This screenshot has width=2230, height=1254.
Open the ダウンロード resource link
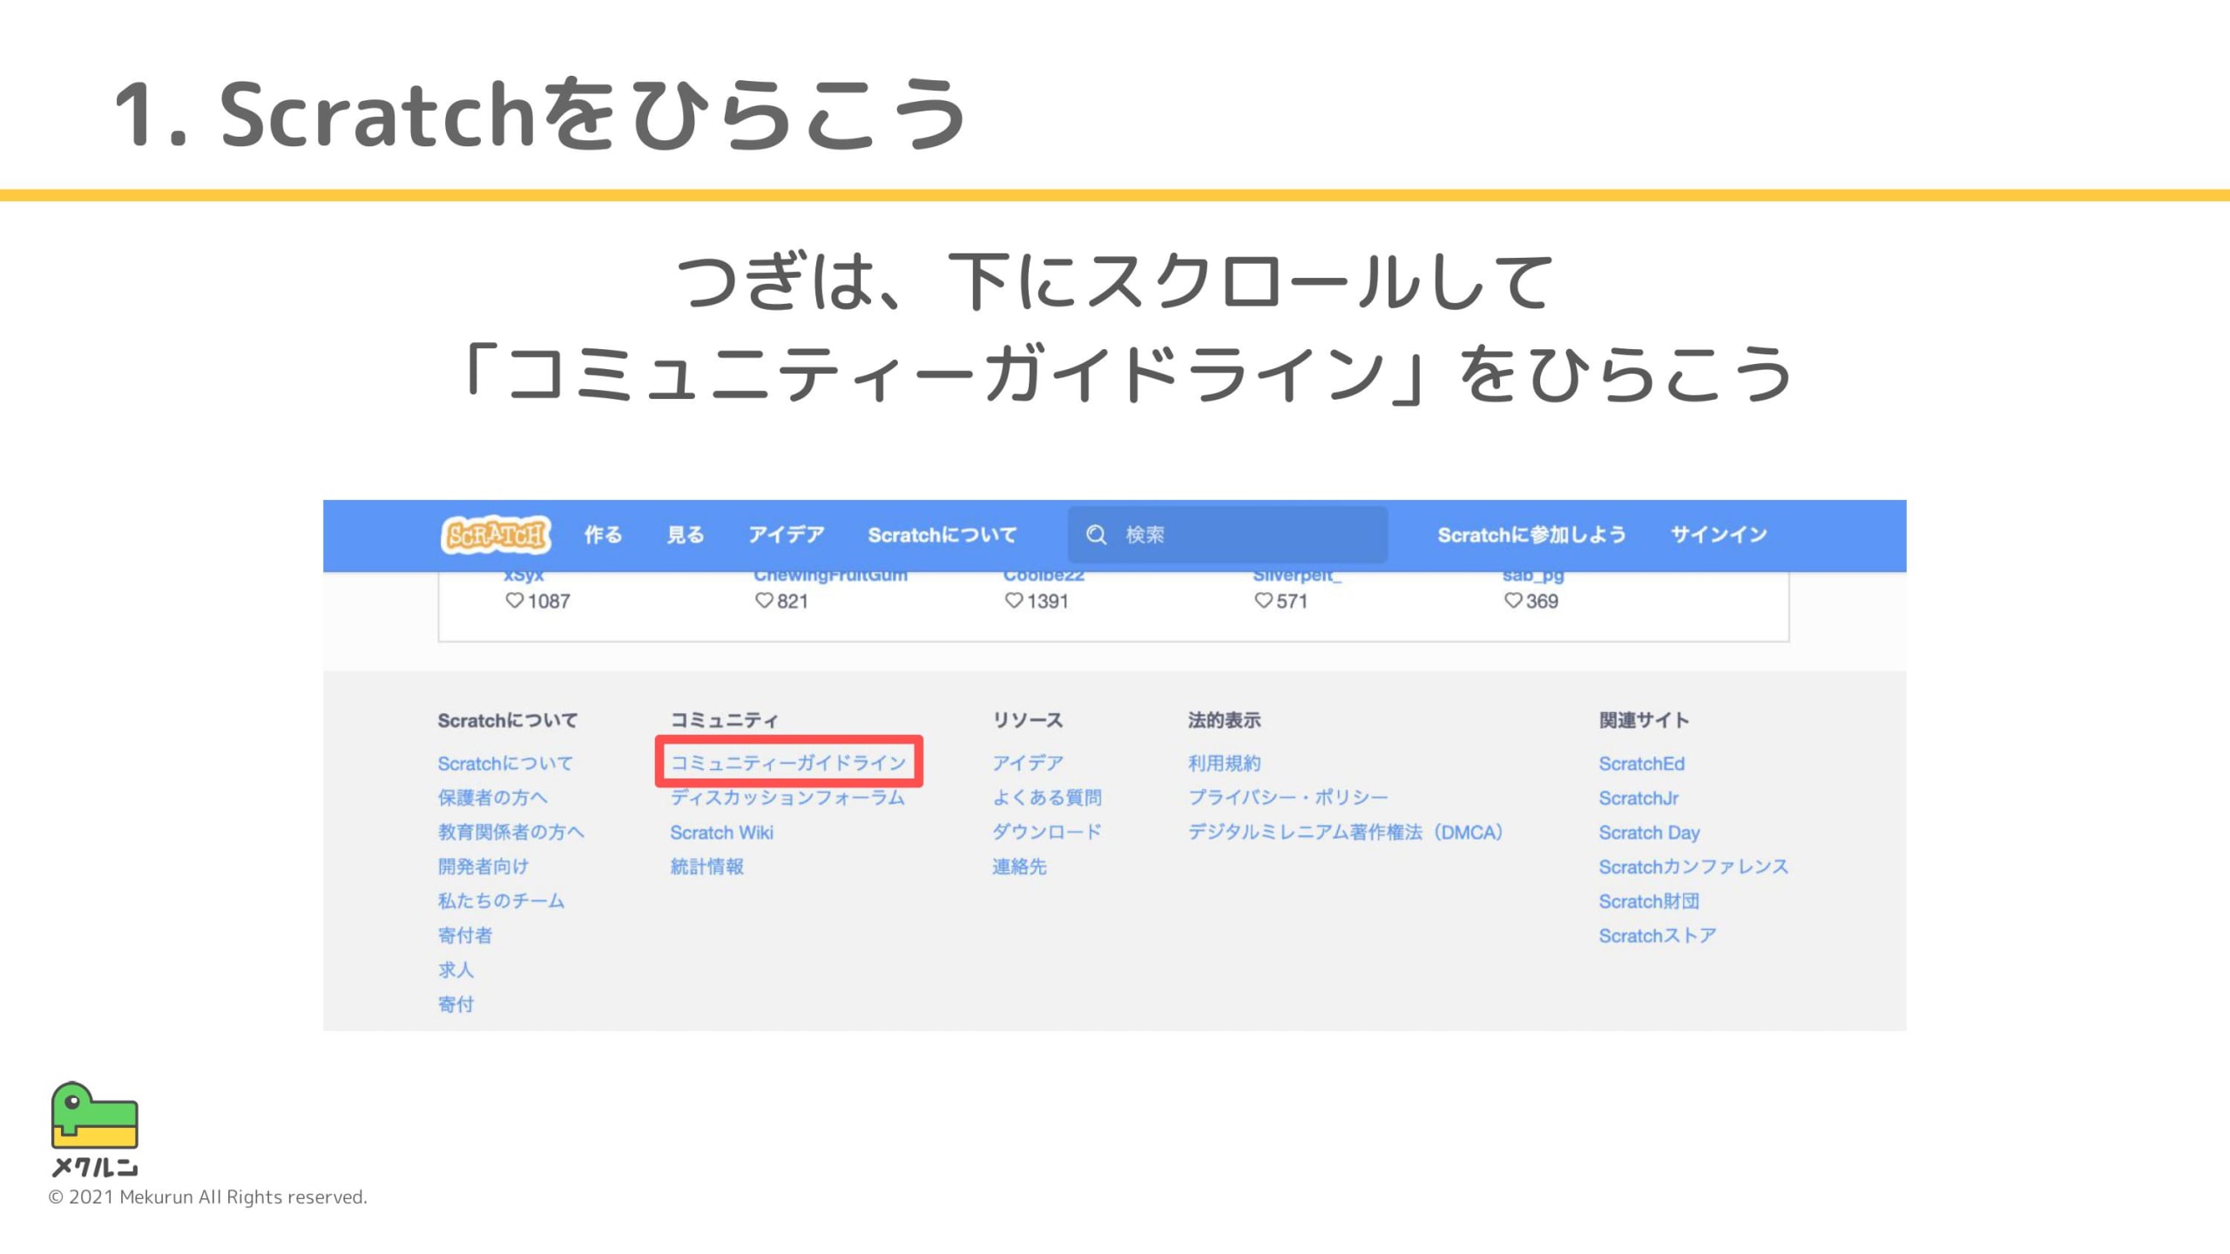1048,832
